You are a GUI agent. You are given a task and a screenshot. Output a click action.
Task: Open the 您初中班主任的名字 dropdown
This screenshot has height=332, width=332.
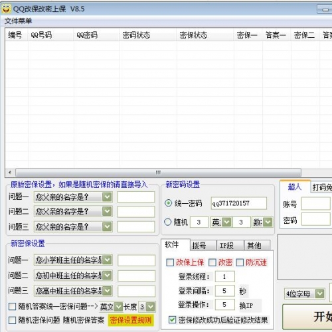107,276
